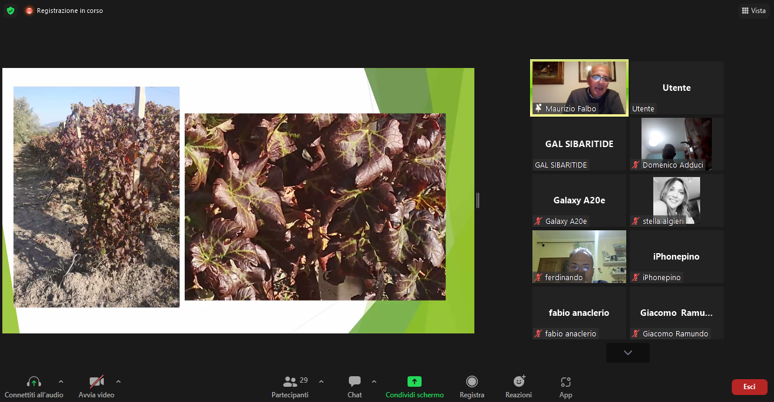774x402 pixels.
Task: Click the vineyard row photo in slide
Action: tap(97, 197)
